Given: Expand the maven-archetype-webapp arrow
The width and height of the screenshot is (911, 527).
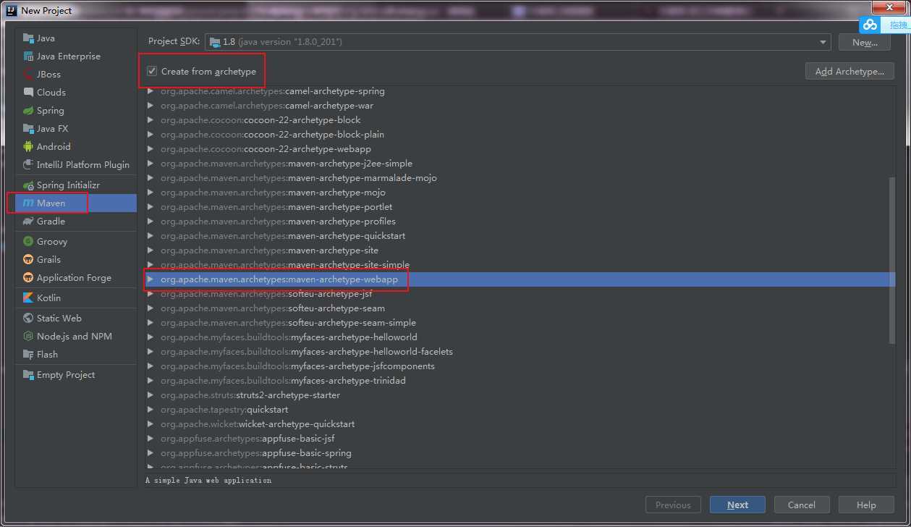Looking at the screenshot, I should point(151,279).
